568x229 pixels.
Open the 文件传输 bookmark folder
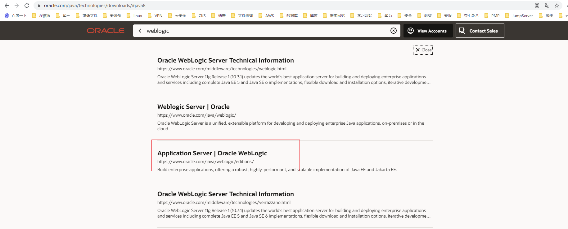click(x=242, y=15)
